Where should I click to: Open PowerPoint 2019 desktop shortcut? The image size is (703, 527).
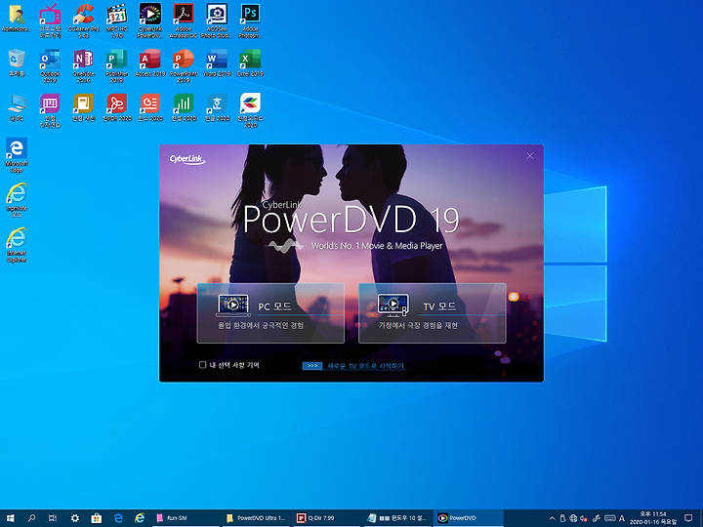coord(184,65)
